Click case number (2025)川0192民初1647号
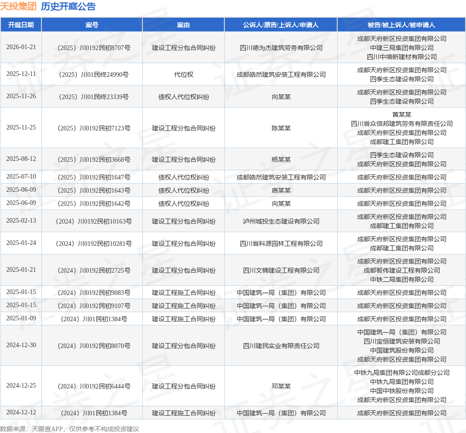This screenshot has width=466, height=433. pos(94,177)
